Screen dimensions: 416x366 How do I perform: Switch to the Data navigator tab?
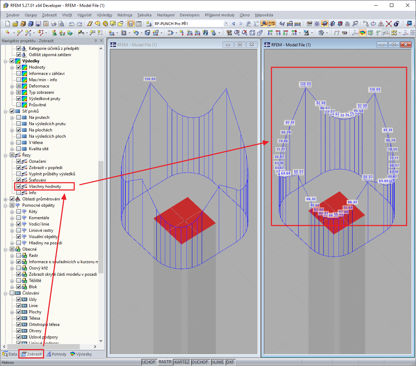10,354
